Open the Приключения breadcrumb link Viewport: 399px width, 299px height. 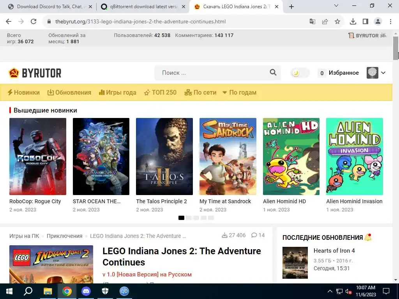pos(64,236)
